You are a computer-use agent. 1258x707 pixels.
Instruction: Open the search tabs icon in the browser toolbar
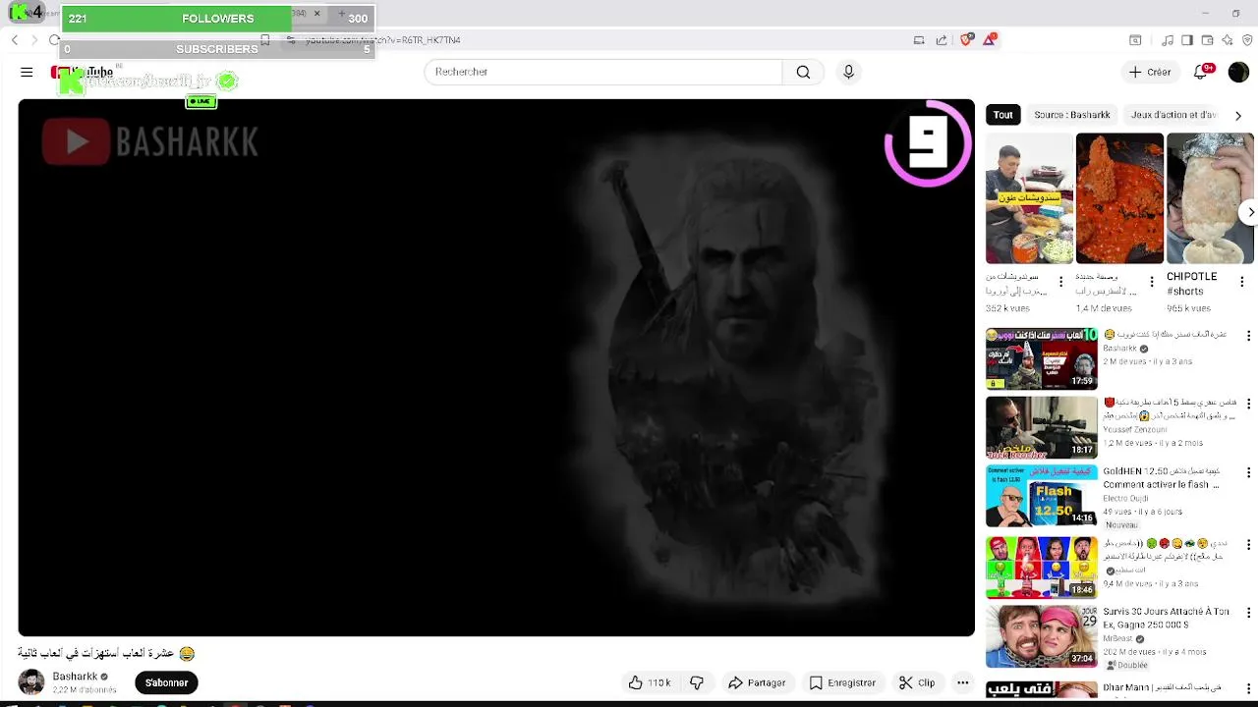pyautogui.click(x=1135, y=40)
